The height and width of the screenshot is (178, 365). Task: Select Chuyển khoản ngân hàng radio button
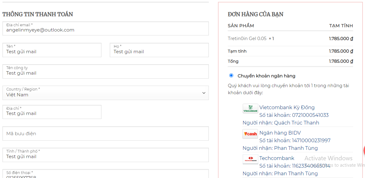[231, 76]
